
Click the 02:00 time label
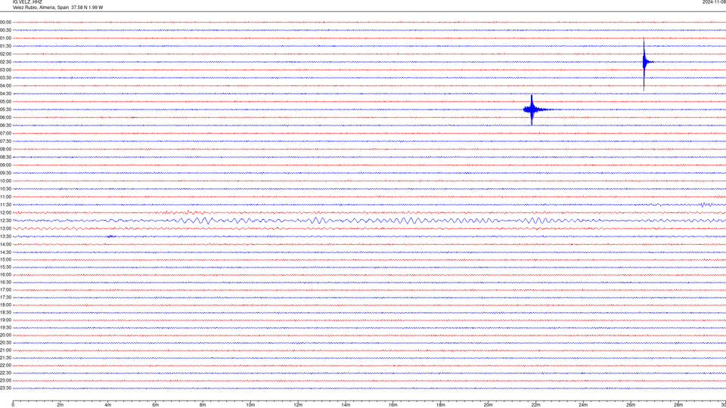pos(5,54)
